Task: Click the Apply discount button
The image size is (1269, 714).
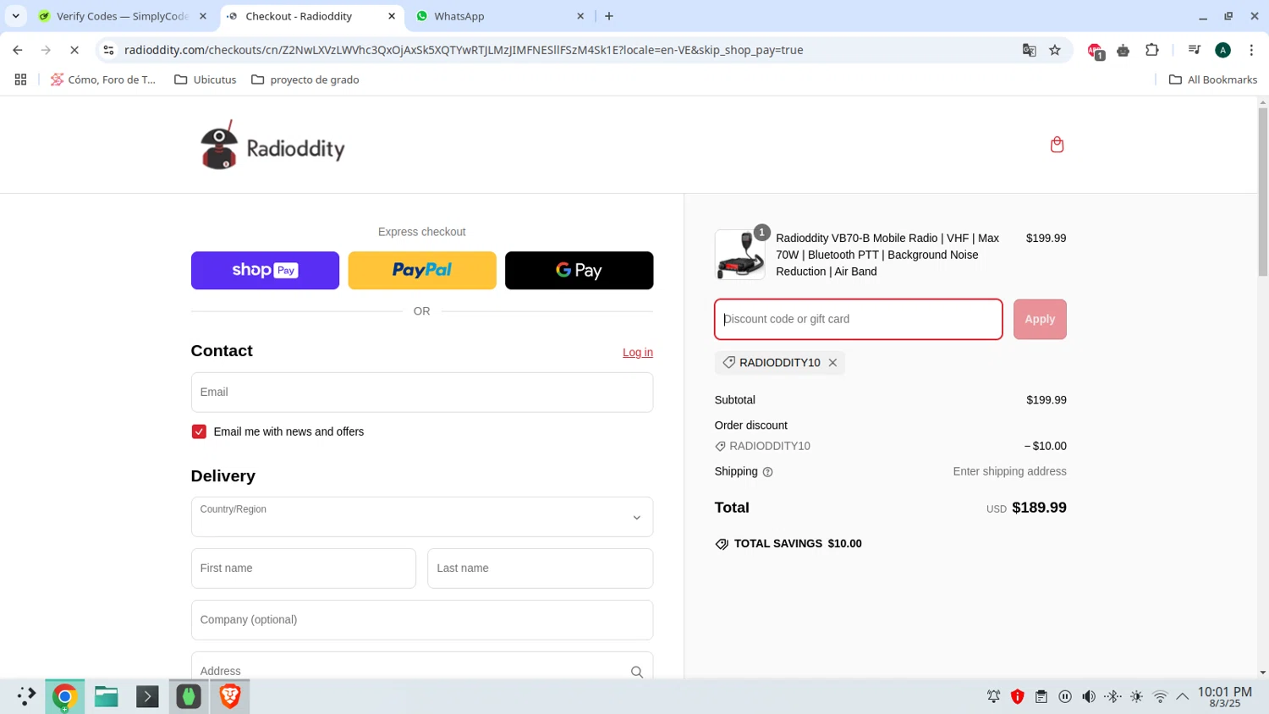Action: point(1040,319)
